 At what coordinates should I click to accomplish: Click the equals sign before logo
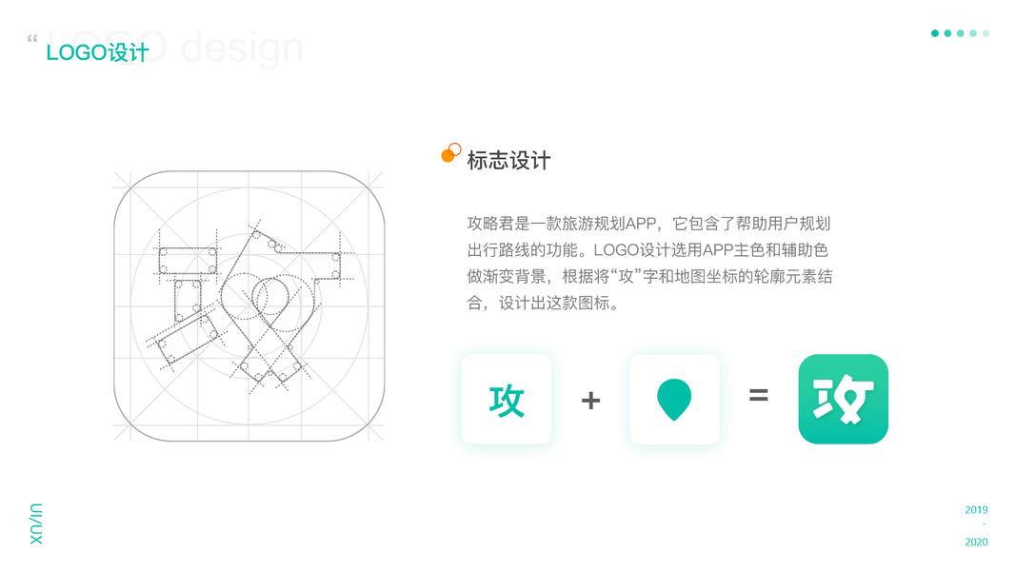759,395
